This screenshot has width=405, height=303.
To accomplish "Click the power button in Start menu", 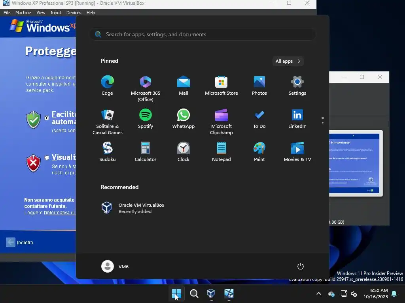I will pyautogui.click(x=301, y=266).
